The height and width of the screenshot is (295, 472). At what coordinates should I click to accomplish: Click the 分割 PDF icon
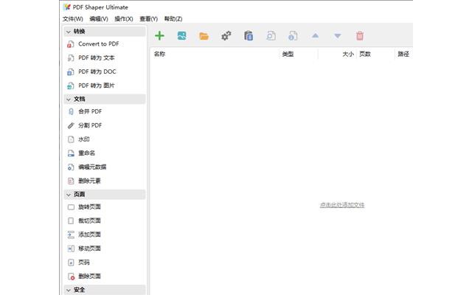tap(71, 125)
